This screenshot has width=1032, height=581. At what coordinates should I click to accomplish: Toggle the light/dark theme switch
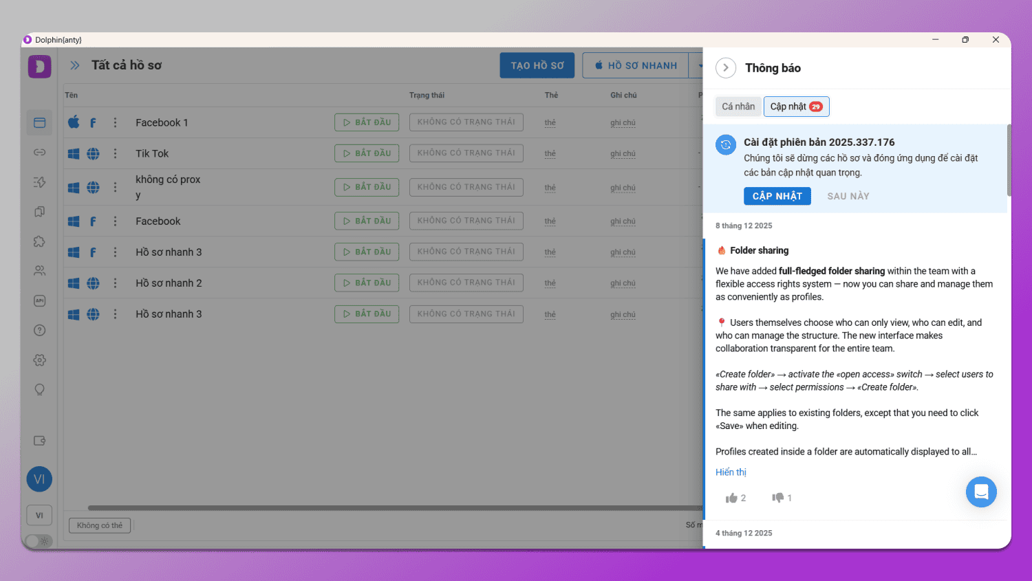tap(39, 541)
